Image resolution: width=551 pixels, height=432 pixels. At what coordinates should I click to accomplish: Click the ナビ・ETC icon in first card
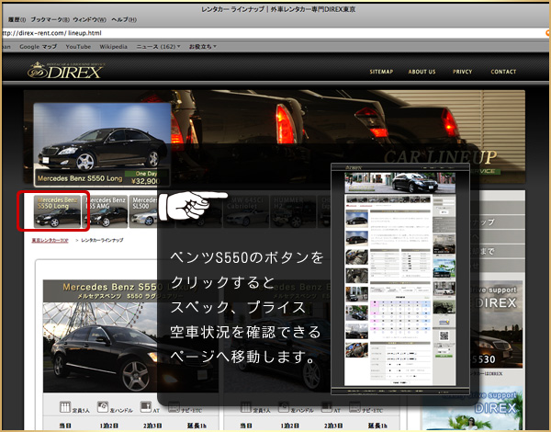point(174,407)
